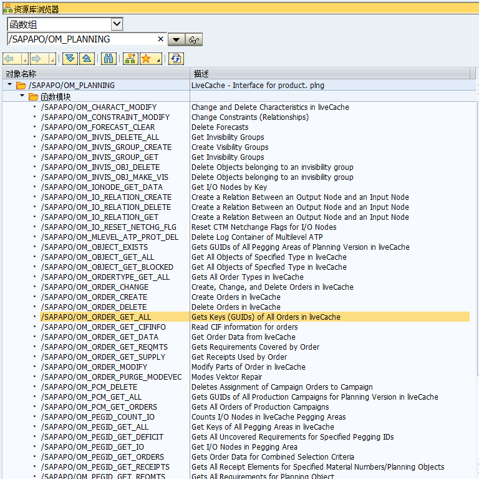Select /SAPAPO/OM_OBJECT_GET_ALL entry
479x479 pixels.
(x=97, y=257)
